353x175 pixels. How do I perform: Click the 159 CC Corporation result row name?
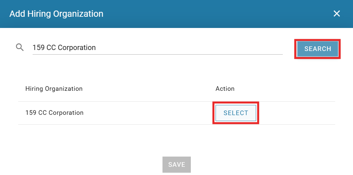pyautogui.click(x=54, y=113)
